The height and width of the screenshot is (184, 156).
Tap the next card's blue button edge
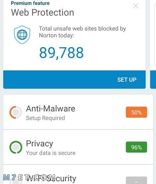(153, 79)
